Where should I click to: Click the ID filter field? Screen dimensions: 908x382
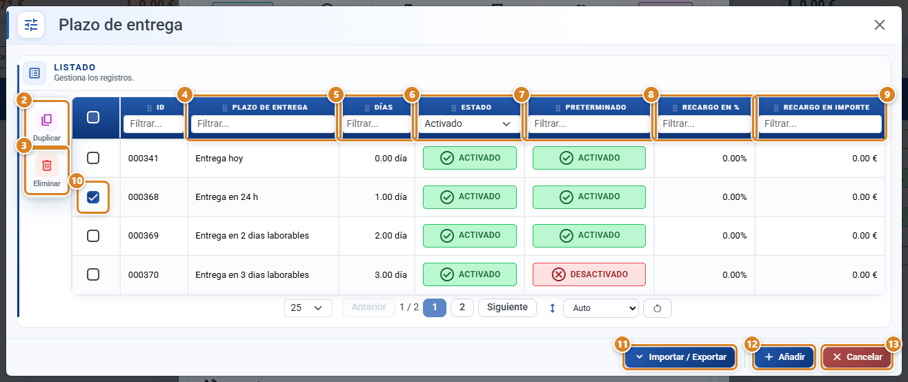pos(153,123)
